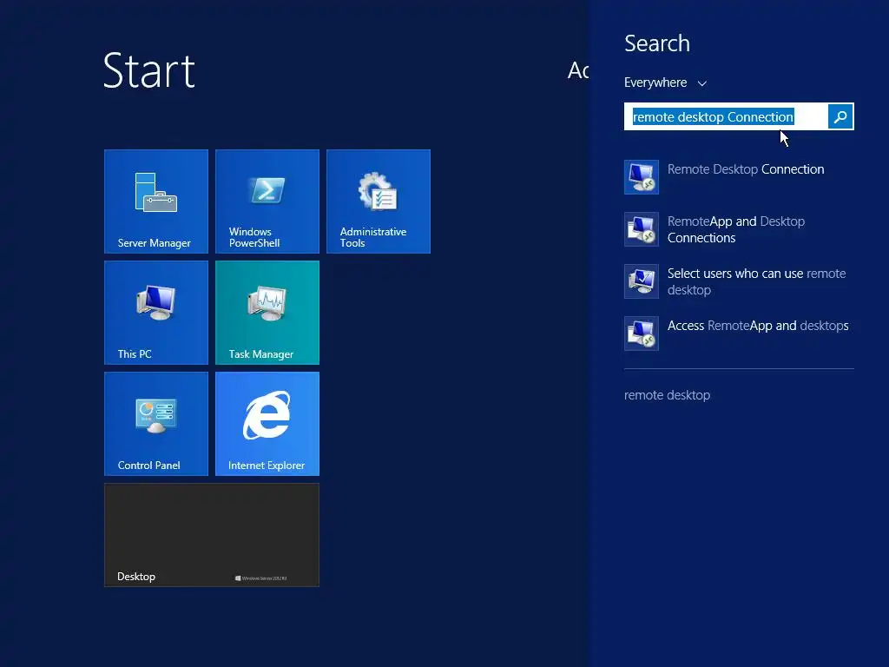Open Access RemoteApp and desktops result text
Viewport: 889px width, 667px height.
click(758, 326)
